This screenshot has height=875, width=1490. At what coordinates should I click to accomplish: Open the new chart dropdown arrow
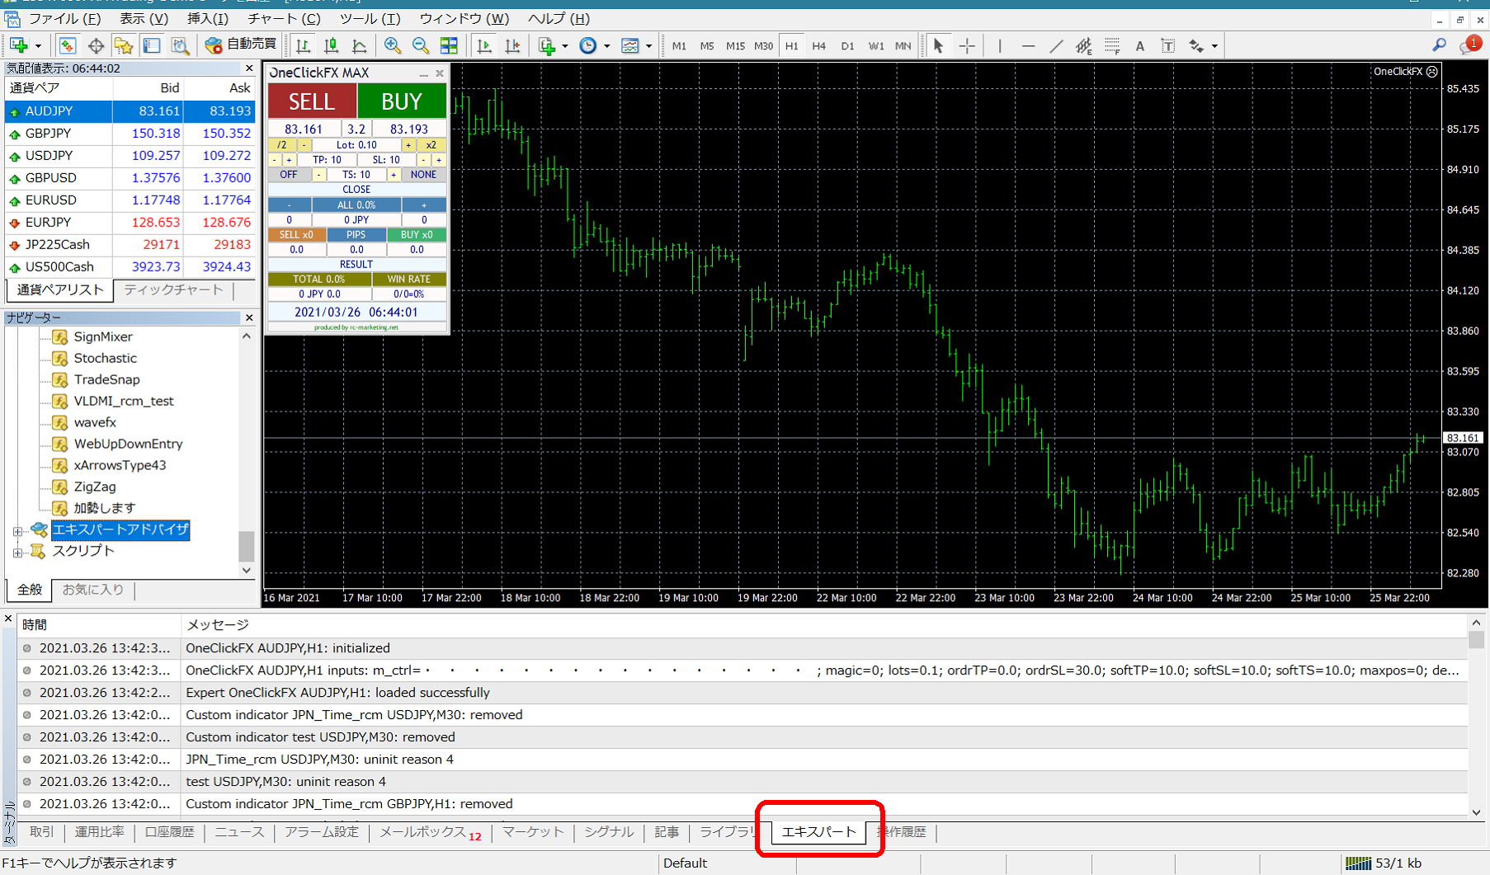coord(38,46)
